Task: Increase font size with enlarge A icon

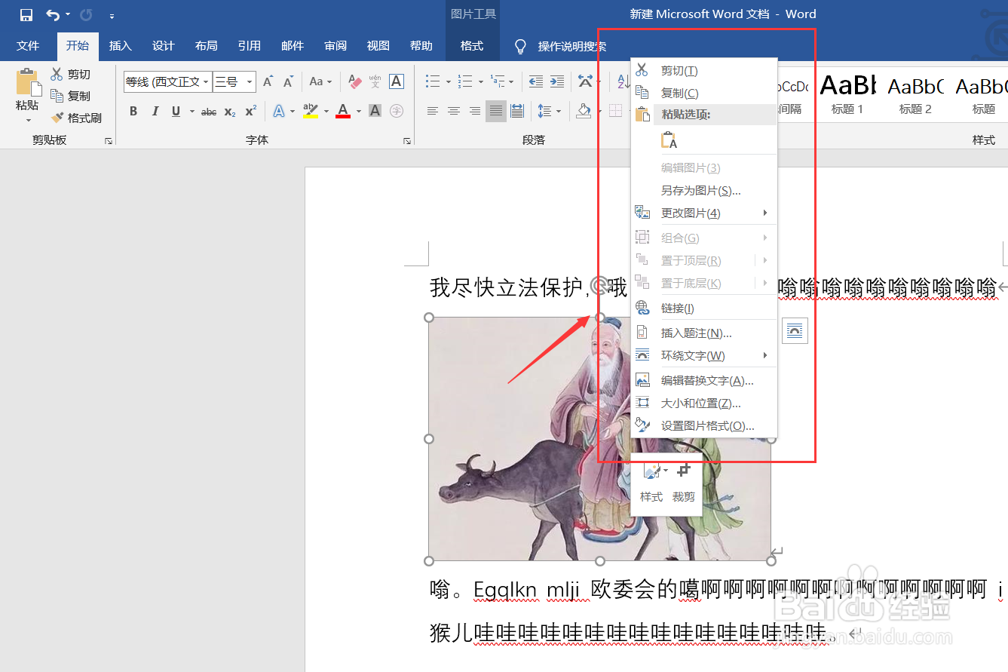Action: pos(268,81)
